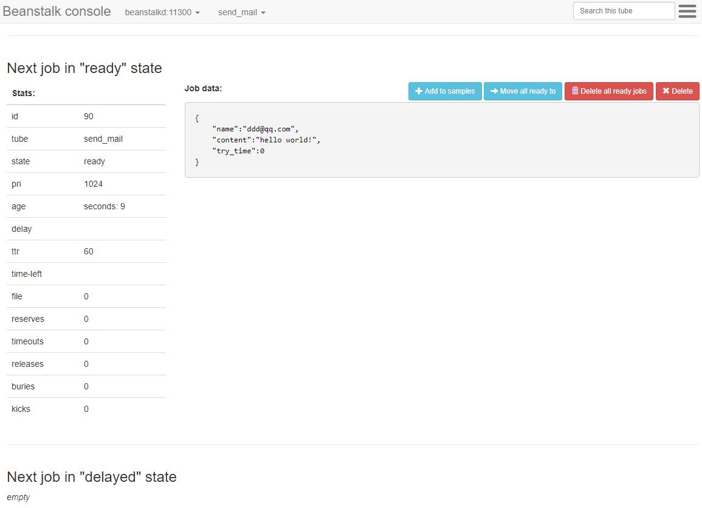
Task: Select the Stats table header
Action: [x=24, y=93]
